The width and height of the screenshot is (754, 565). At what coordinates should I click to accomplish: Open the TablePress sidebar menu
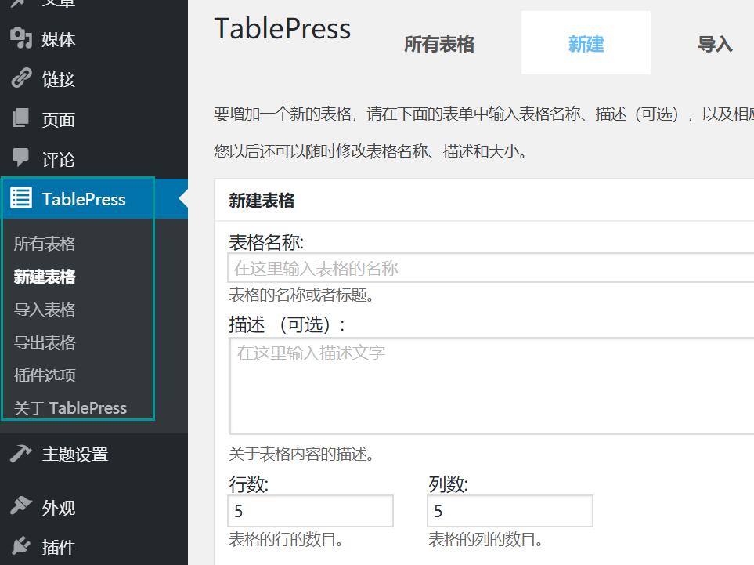pyautogui.click(x=94, y=198)
